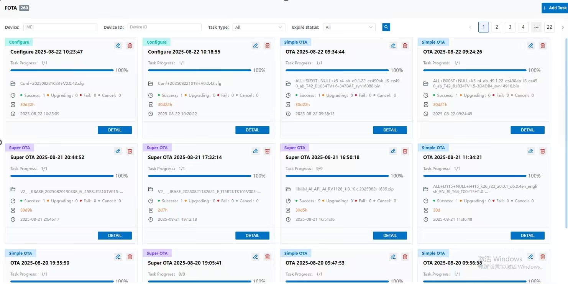The width and height of the screenshot is (568, 284).
Task: Delete the OTA 2025-08-20 09:36:38 task
Action: 543,257
